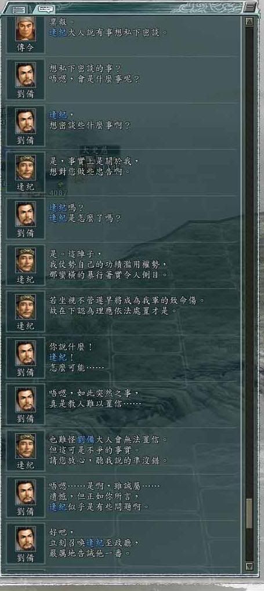This screenshot has width=264, height=591.
Task: Click blue 逢紀 name in 大人說有事想私下密談
Action: [57, 32]
